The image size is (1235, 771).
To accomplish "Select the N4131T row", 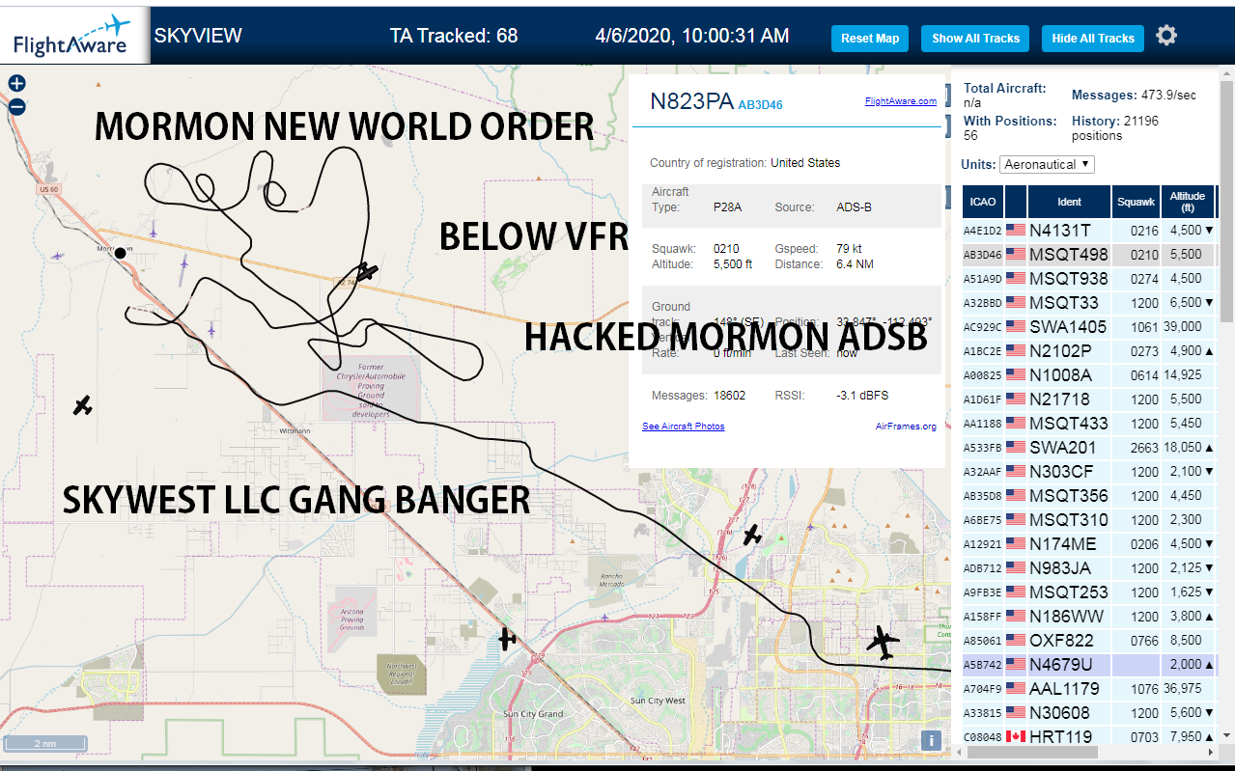I will [x=1089, y=231].
